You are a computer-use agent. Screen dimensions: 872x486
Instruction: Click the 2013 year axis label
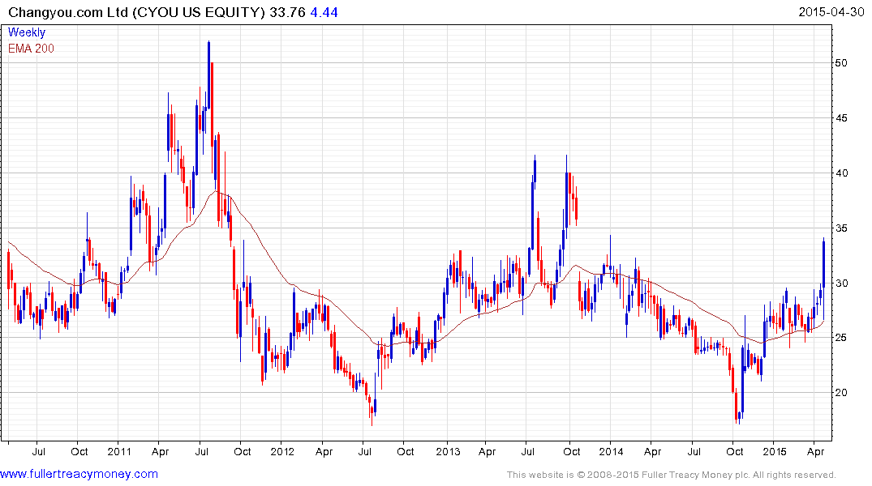[448, 451]
